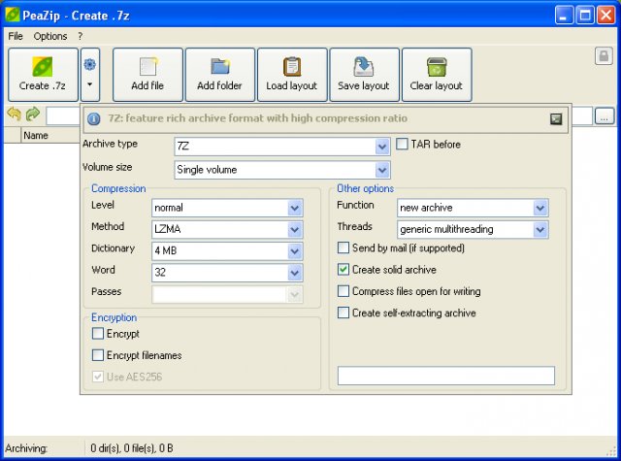This screenshot has width=621, height=461.
Task: Open the Volume size dropdown
Action: [381, 170]
